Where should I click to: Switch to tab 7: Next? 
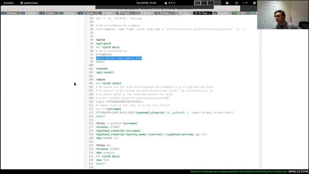point(126,13)
